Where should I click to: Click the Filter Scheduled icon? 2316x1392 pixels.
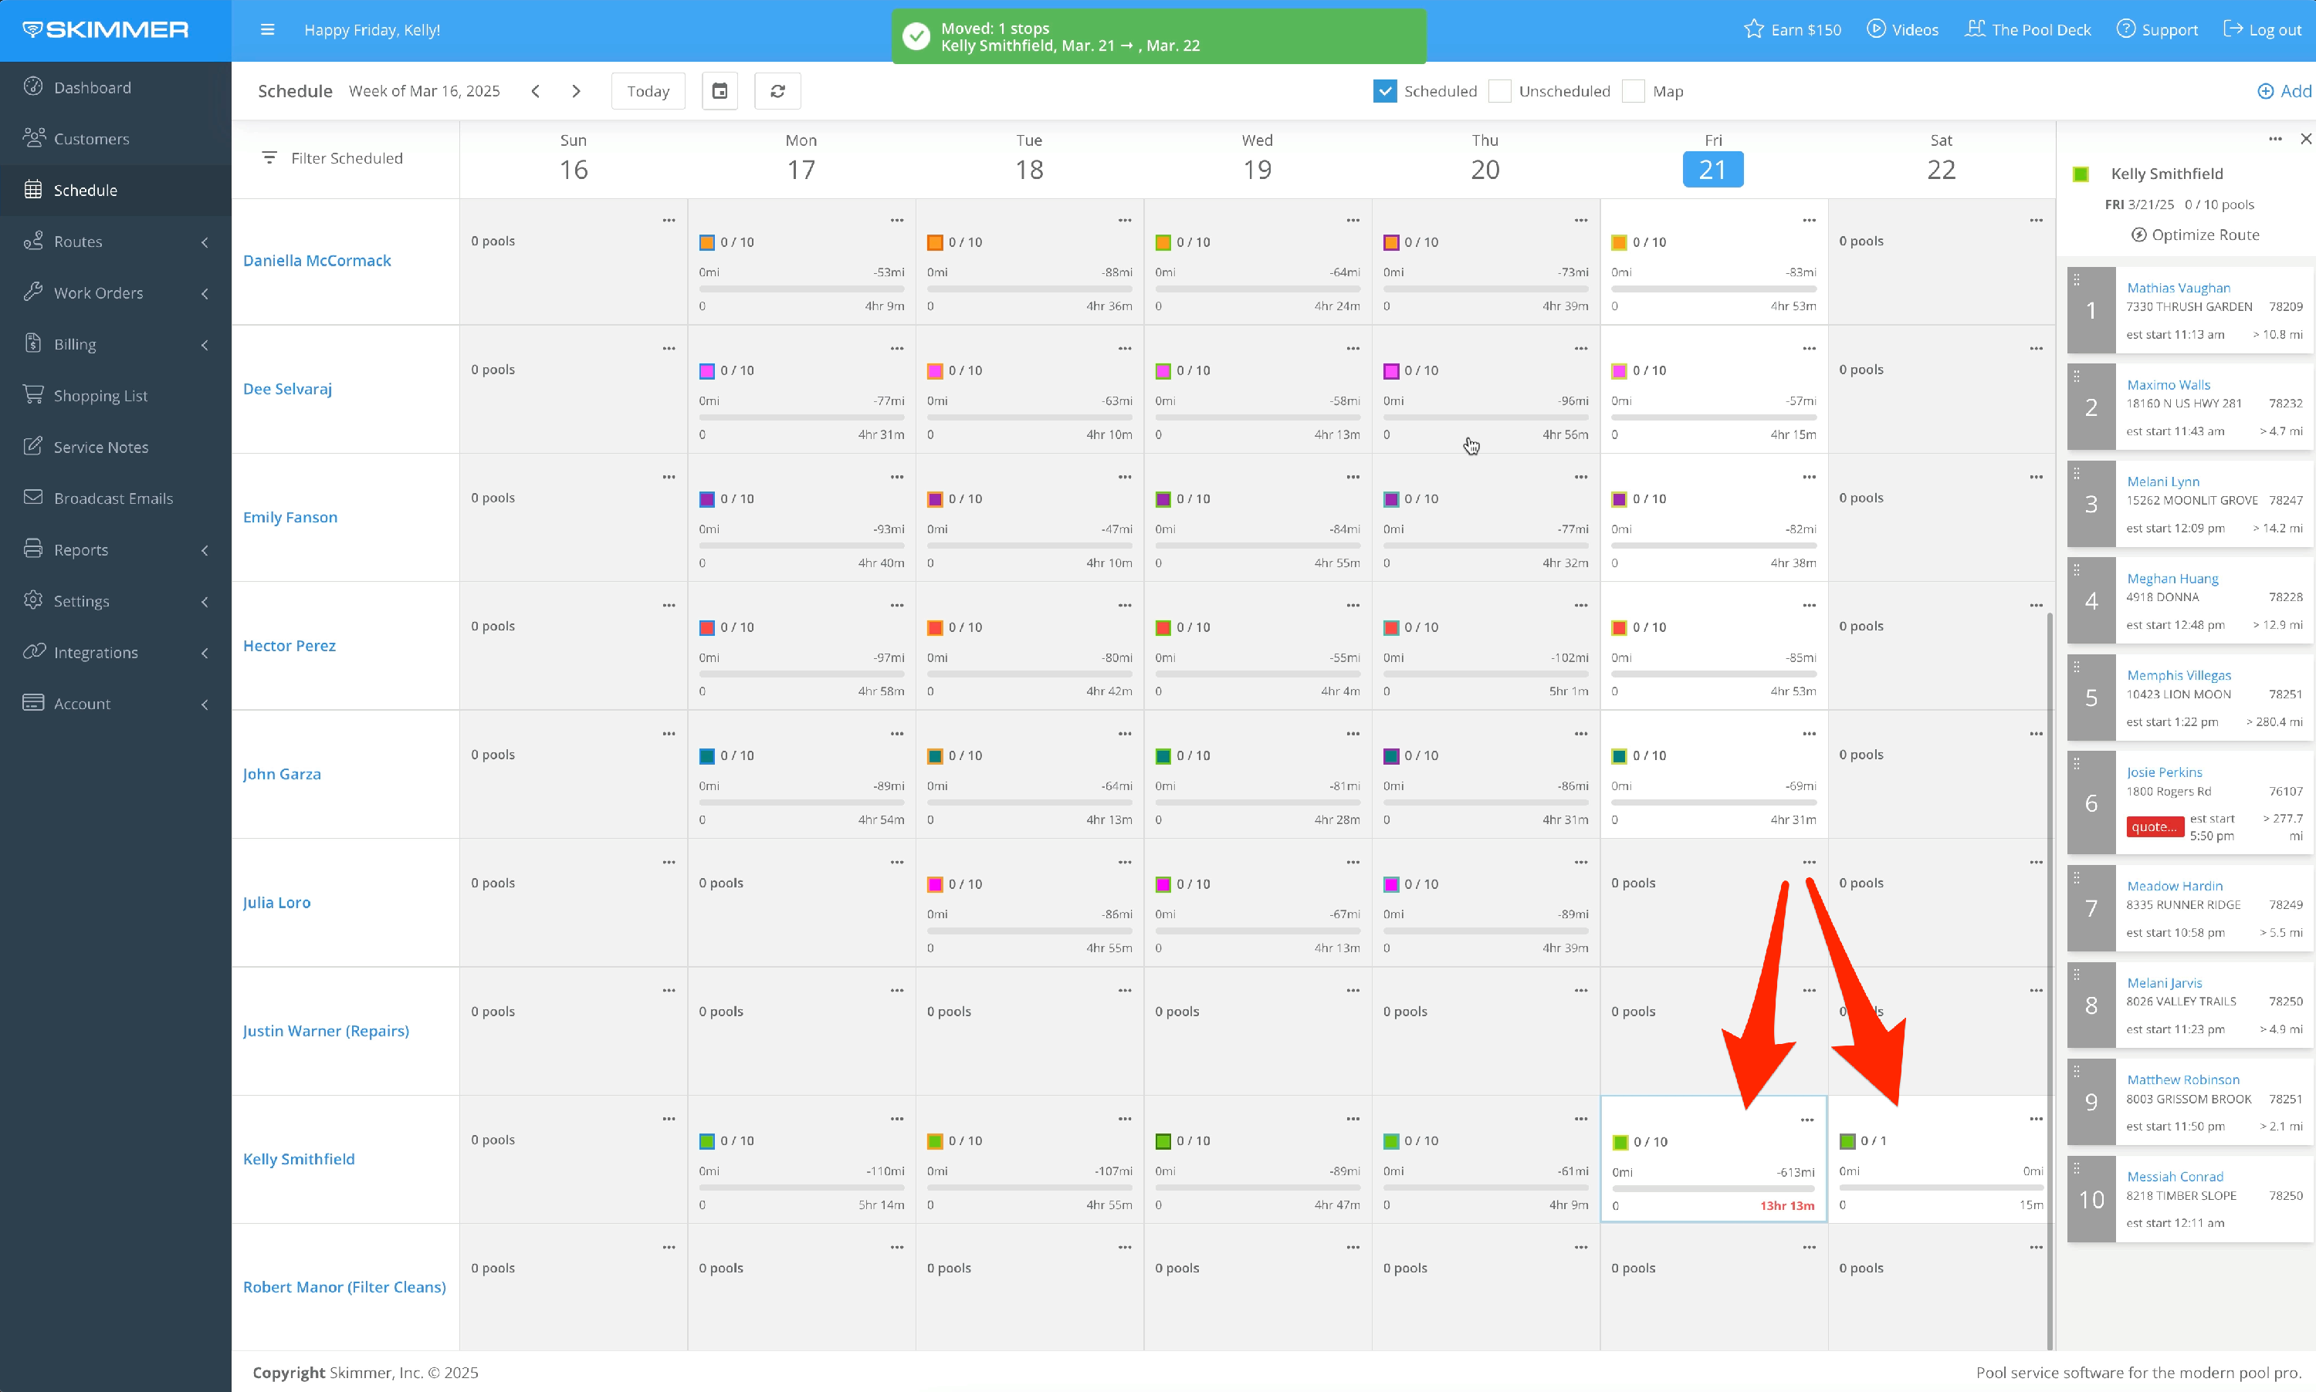coord(269,157)
